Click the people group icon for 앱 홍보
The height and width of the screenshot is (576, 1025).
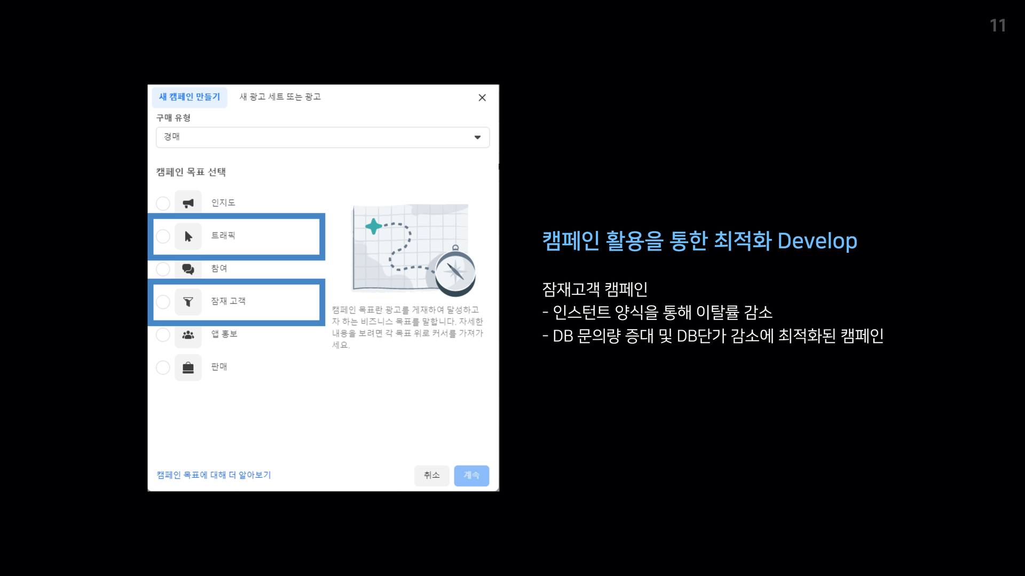[x=188, y=335]
